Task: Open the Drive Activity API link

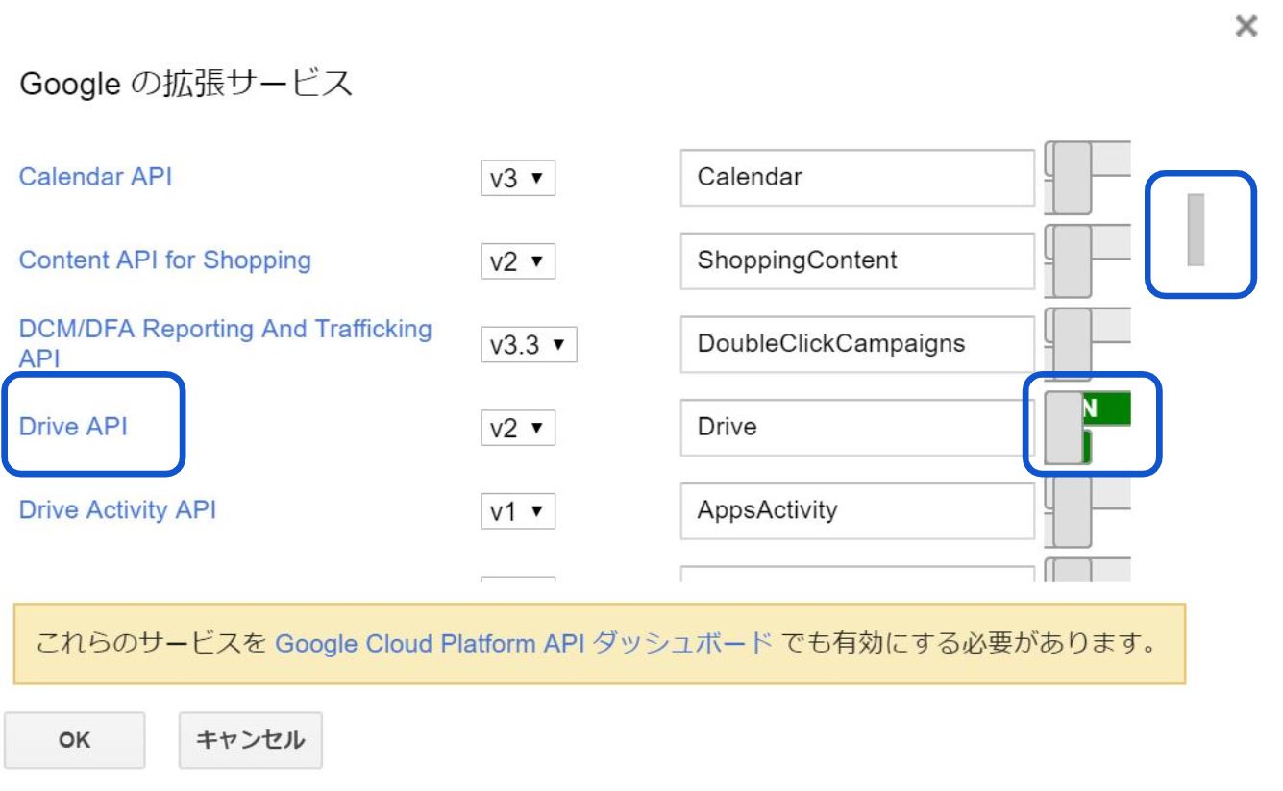Action: (117, 509)
